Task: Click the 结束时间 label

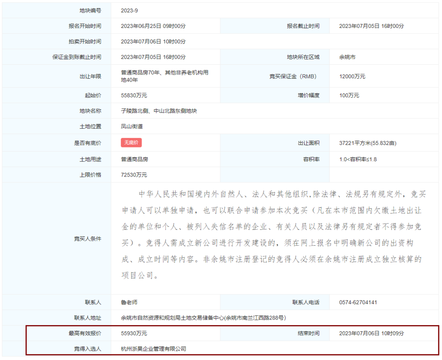Action: [309, 333]
